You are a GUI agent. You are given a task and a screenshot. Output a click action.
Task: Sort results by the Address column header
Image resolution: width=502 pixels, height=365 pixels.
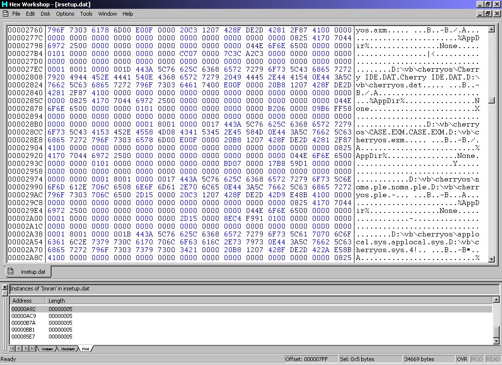pos(27,301)
